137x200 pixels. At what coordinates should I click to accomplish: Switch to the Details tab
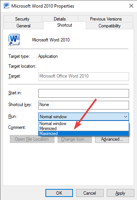[60, 19]
